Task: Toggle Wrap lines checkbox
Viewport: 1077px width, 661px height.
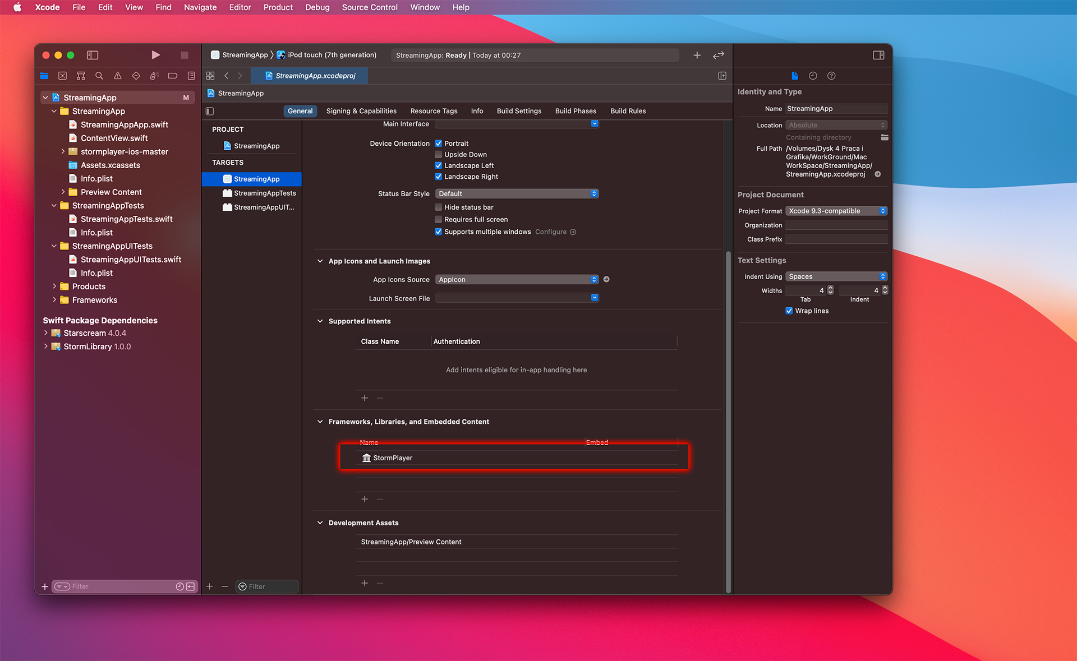Action: [789, 311]
